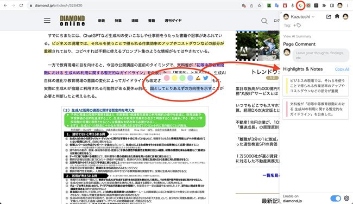353x204 pixels.
Task: Click the address bar URL diamond.jp
Action: pyautogui.click(x=58, y=5)
